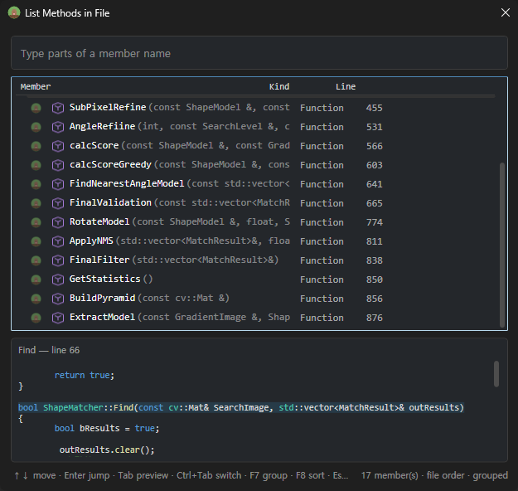This screenshot has width=518, height=491.
Task: Click the green avatar icon on calcScore( row
Action: [36, 146]
